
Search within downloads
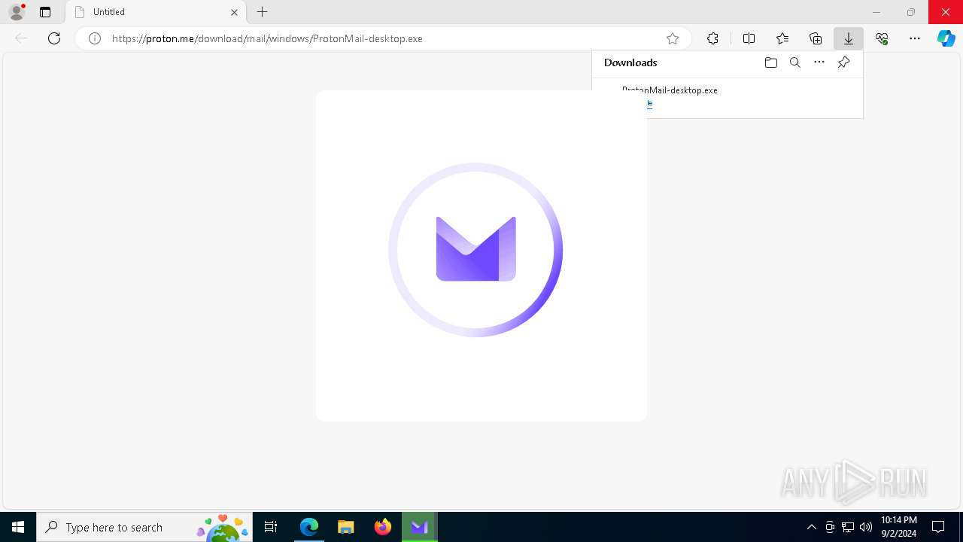(x=795, y=62)
